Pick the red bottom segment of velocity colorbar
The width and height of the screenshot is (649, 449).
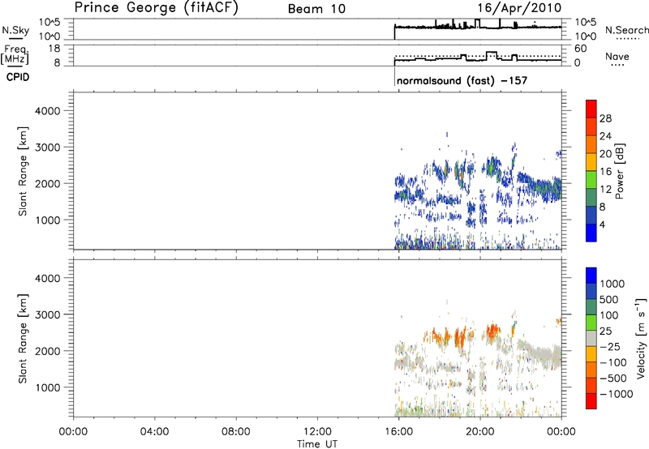pyautogui.click(x=591, y=401)
